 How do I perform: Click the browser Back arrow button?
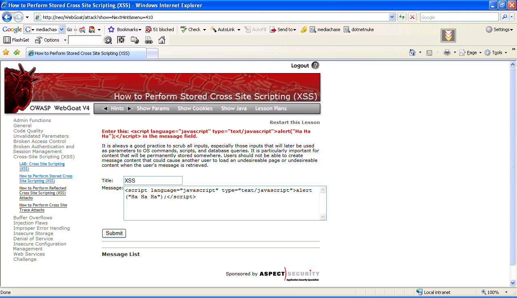7,17
